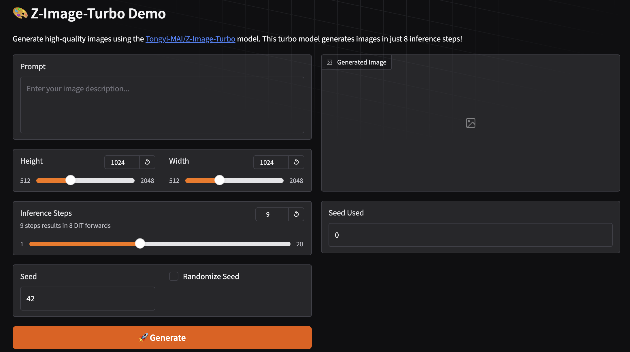Click inside the Prompt text area
This screenshot has height=352, width=630.
click(162, 105)
